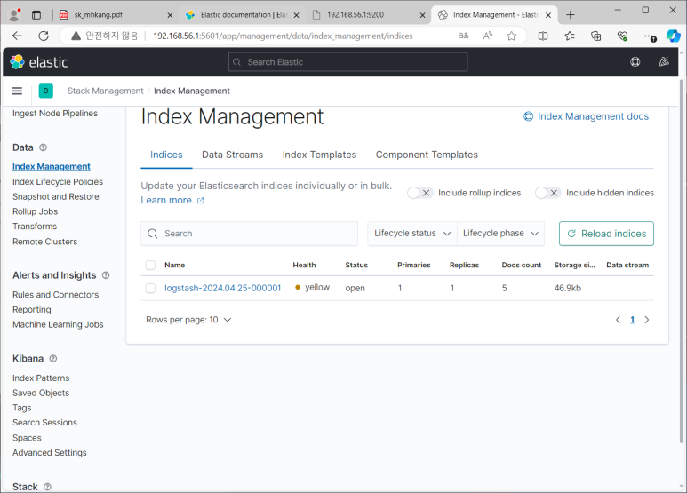Open split screen icon in browser toolbar
Screen dimensions: 687x493
coord(543,36)
